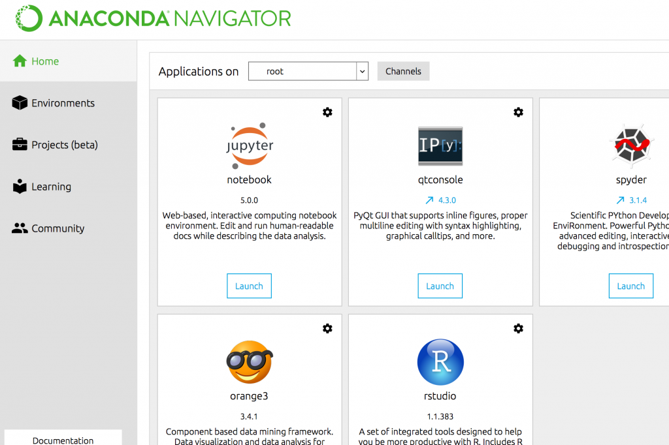Viewport: 669px width, 445px height.
Task: Click the 'qtconsole' app title
Action: (x=440, y=180)
